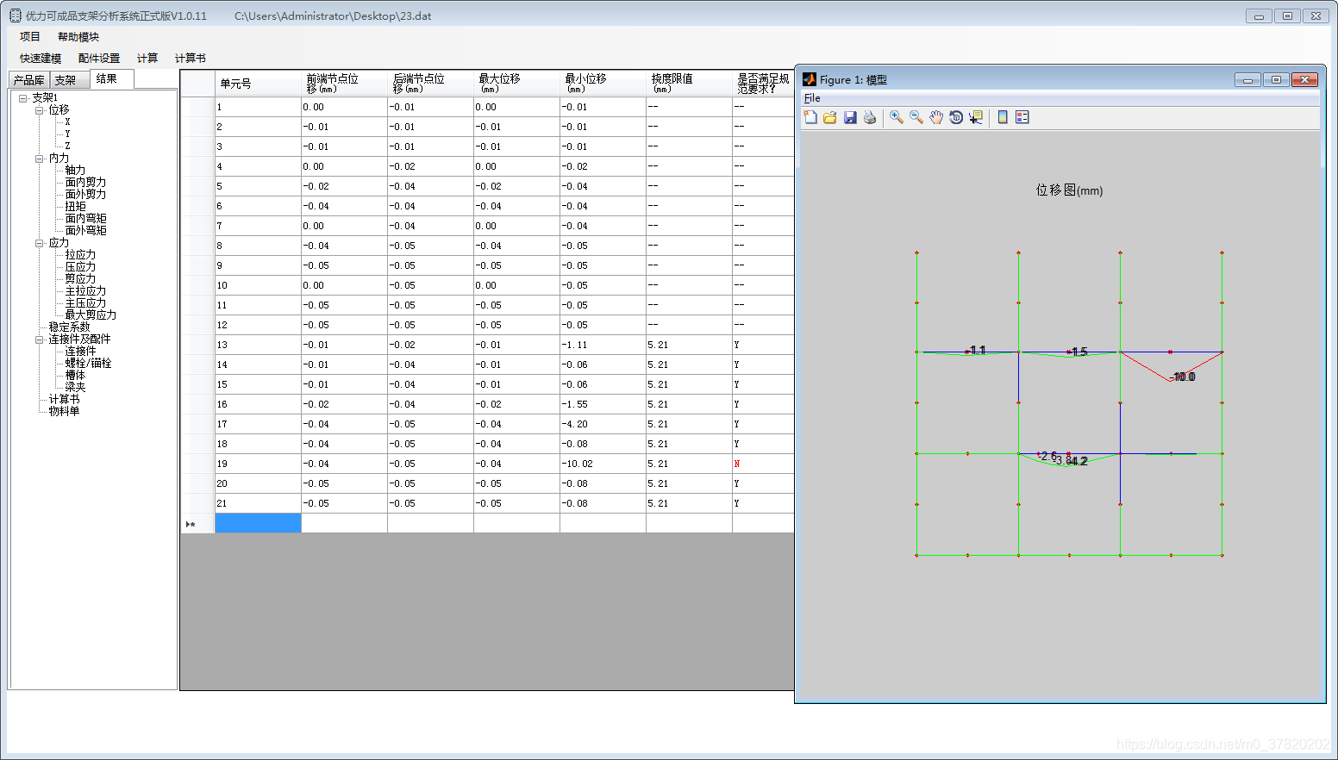The width and height of the screenshot is (1338, 760).
Task: Select row header of element 13
Action: [x=197, y=345]
